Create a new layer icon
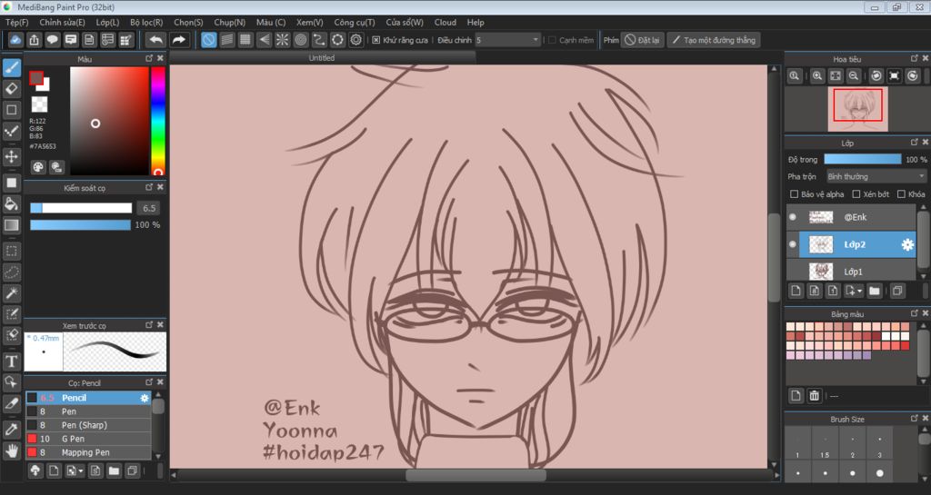The height and width of the screenshot is (495, 931). 796,291
